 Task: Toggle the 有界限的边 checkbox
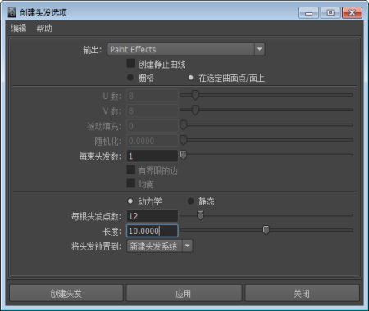pyautogui.click(x=131, y=169)
